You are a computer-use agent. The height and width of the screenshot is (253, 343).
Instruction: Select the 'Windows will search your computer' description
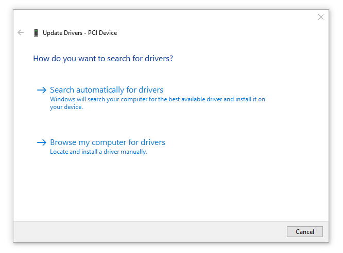(158, 103)
